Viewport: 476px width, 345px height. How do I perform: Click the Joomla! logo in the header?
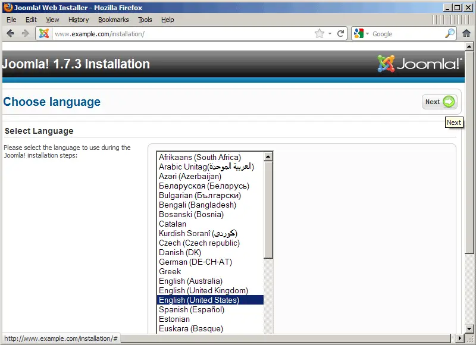(419, 64)
